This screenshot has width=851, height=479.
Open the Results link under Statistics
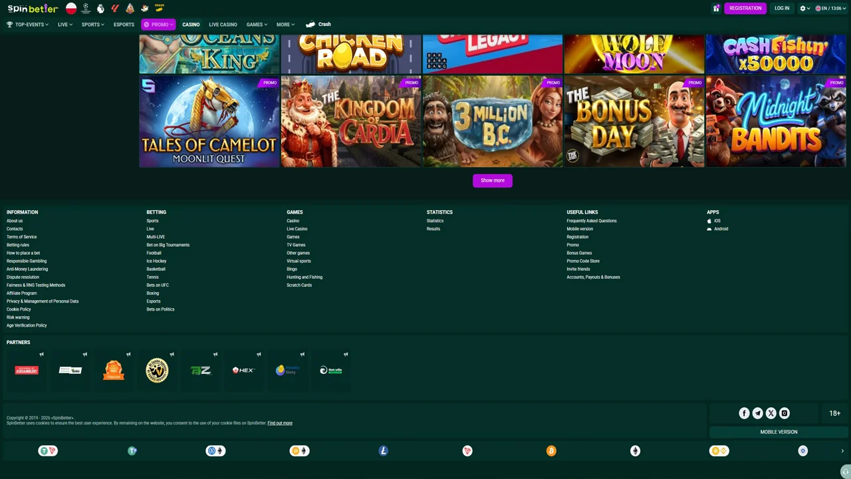tap(433, 229)
